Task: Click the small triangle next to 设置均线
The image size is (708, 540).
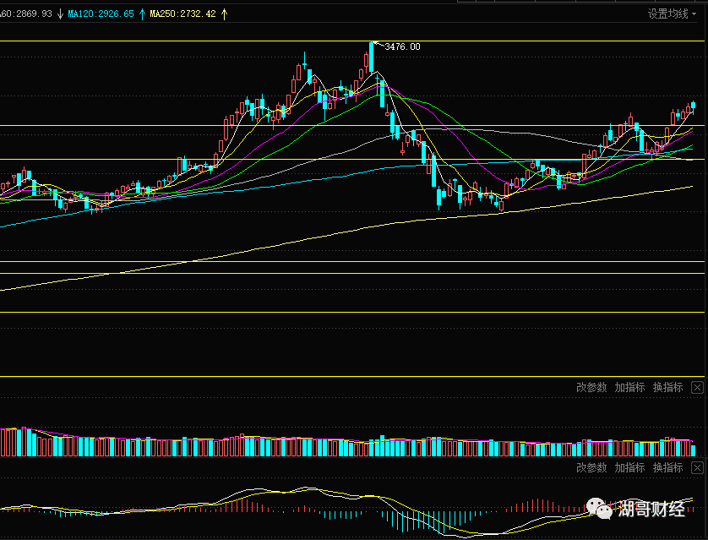Action: [694, 14]
